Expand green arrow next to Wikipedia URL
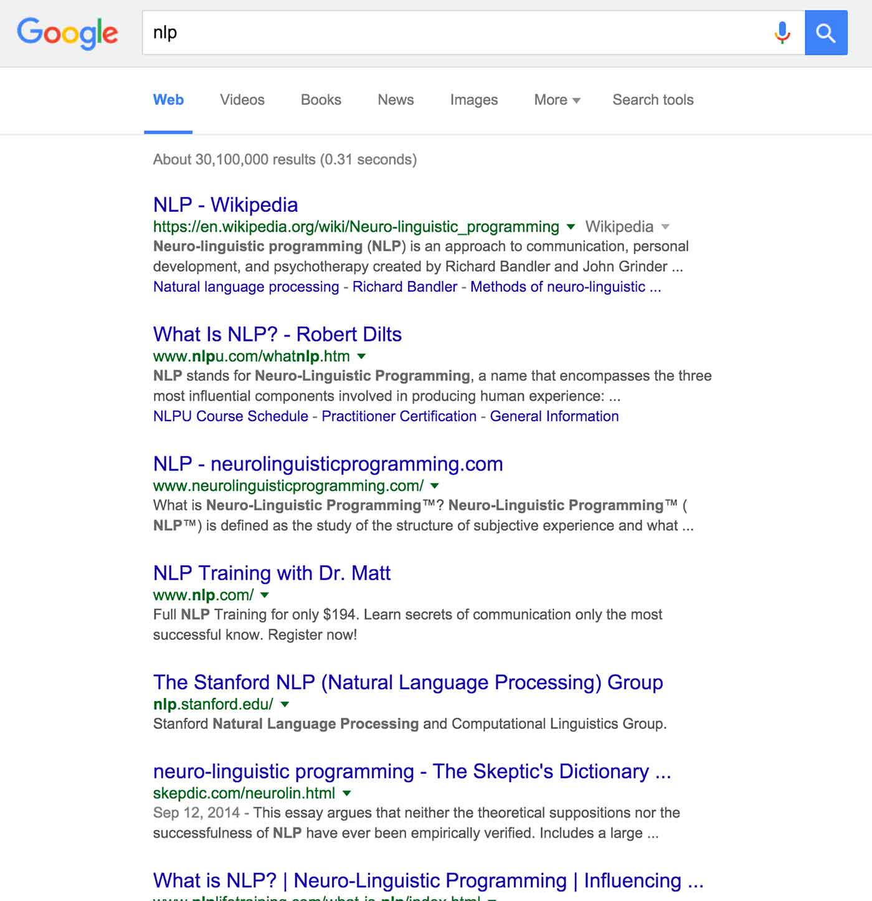872x901 pixels. point(571,227)
